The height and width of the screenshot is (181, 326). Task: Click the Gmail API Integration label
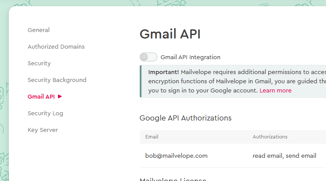(x=190, y=57)
